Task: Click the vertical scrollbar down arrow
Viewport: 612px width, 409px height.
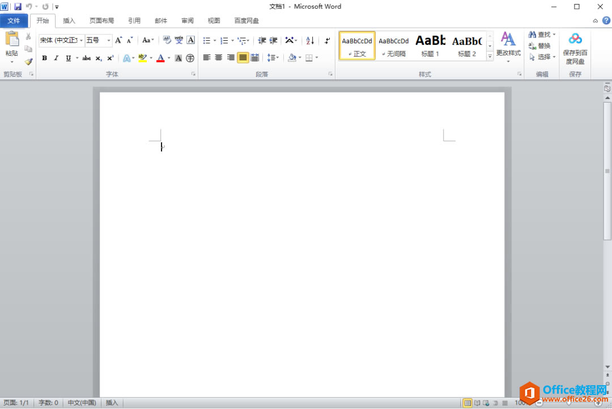Action: click(607, 367)
